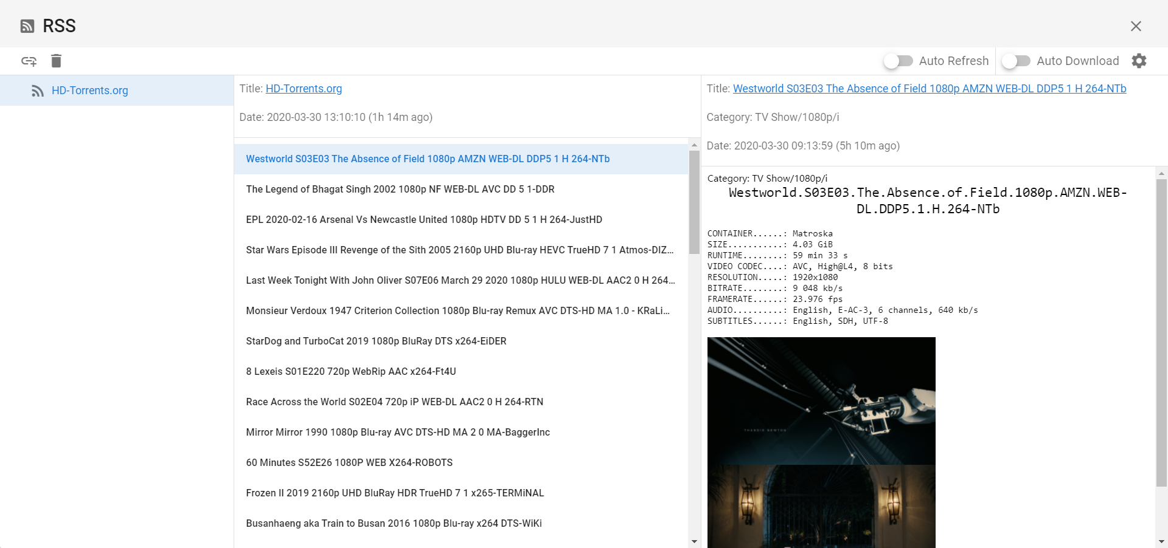Open RSS settings gear icon
This screenshot has height=548, width=1168.
click(x=1139, y=61)
